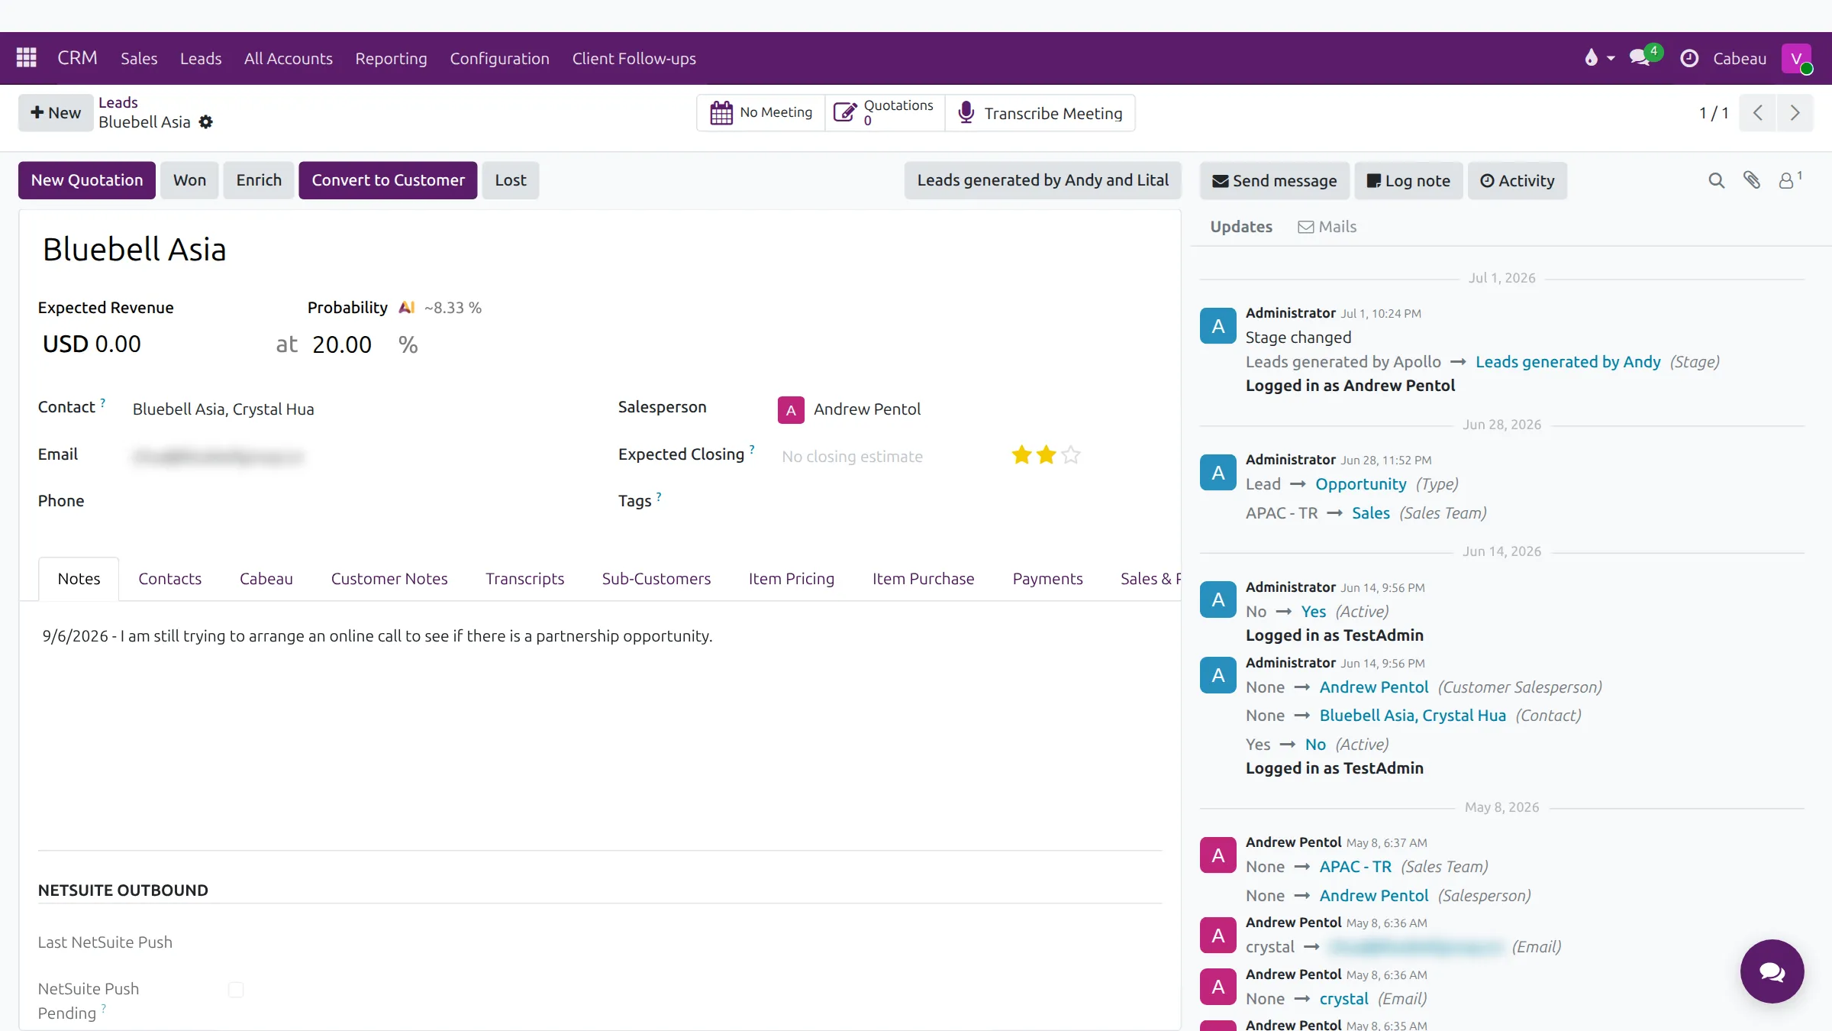Screen dimensions: 1832x1031
Task: Open the Client Follow-ups menu
Action: (x=634, y=59)
